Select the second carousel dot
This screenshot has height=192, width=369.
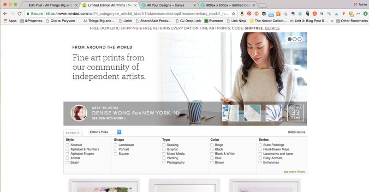pos(294,39)
